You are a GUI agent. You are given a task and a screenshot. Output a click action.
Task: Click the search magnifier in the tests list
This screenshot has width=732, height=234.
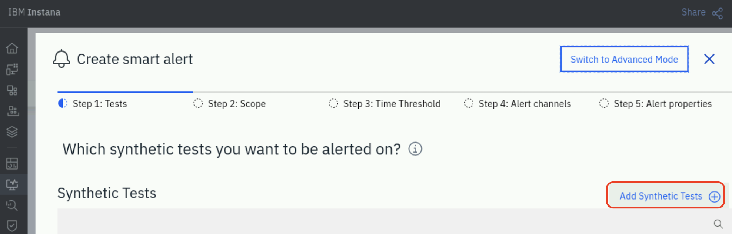(718, 224)
